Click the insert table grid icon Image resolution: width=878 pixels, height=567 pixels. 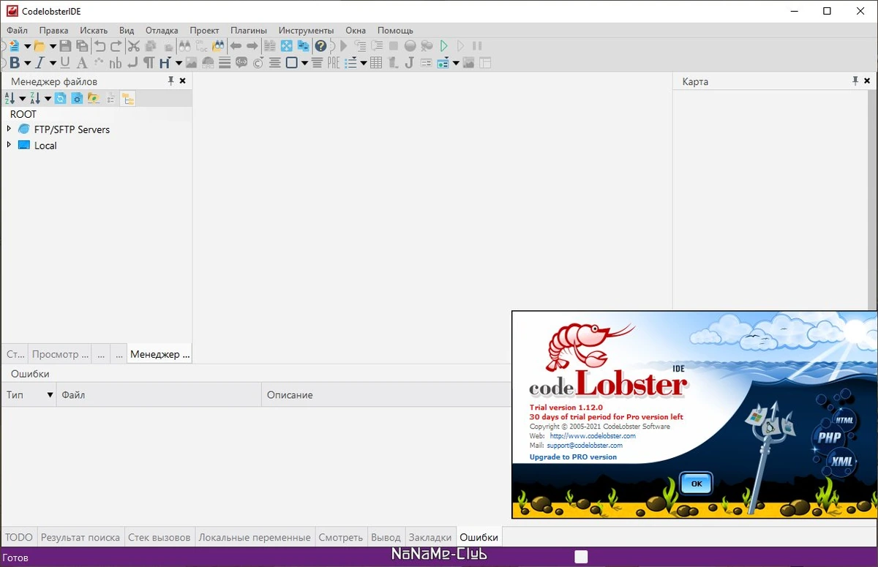pyautogui.click(x=376, y=63)
